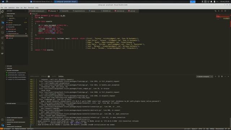Click the Python interpreter status bar item
Image resolution: width=231 pixels, height=130 pixels.
pos(20,129)
